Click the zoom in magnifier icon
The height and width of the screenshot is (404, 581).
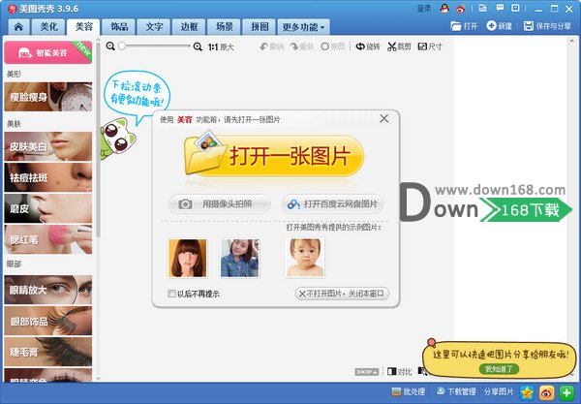coord(198,47)
